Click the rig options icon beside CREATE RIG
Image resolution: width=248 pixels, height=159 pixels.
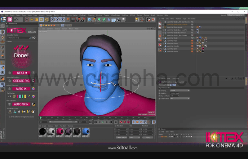33,81
